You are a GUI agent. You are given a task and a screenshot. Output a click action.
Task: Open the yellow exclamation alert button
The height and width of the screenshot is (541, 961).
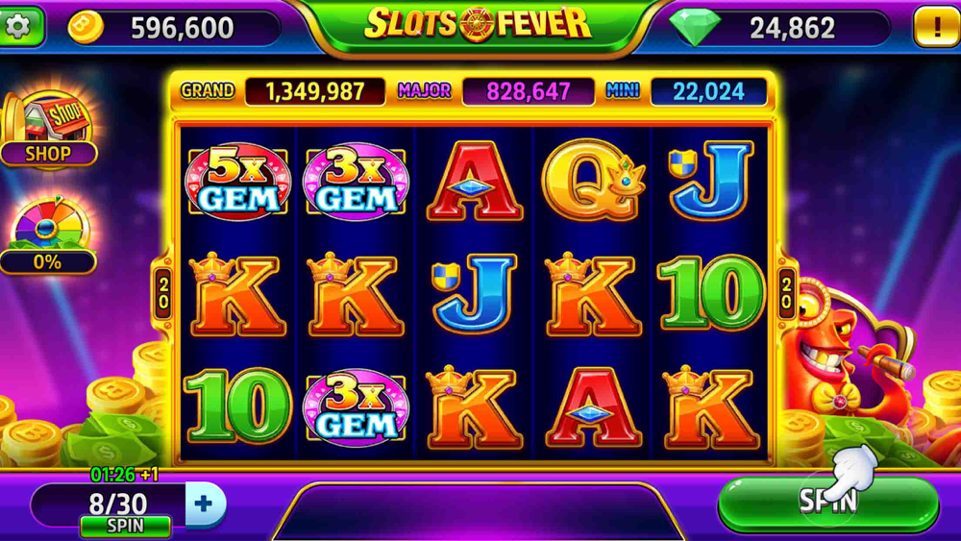click(936, 26)
